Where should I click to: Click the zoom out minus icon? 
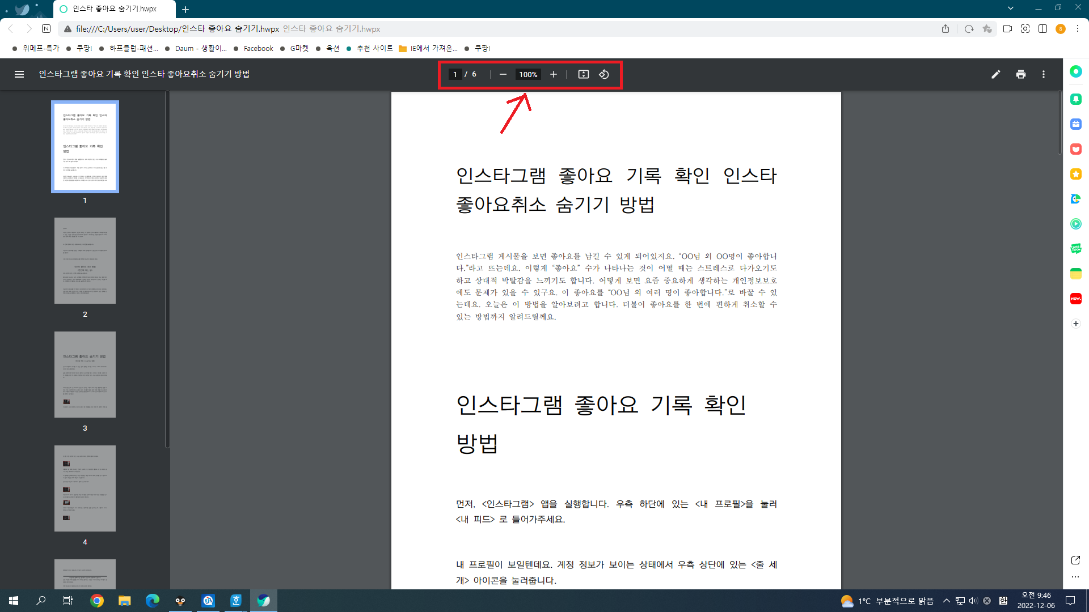click(503, 74)
